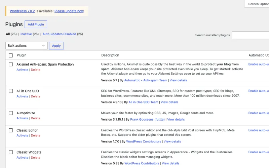Check the Akismet Anti-spam plugin checkbox
This screenshot has height=168, width=269.
(11, 64)
